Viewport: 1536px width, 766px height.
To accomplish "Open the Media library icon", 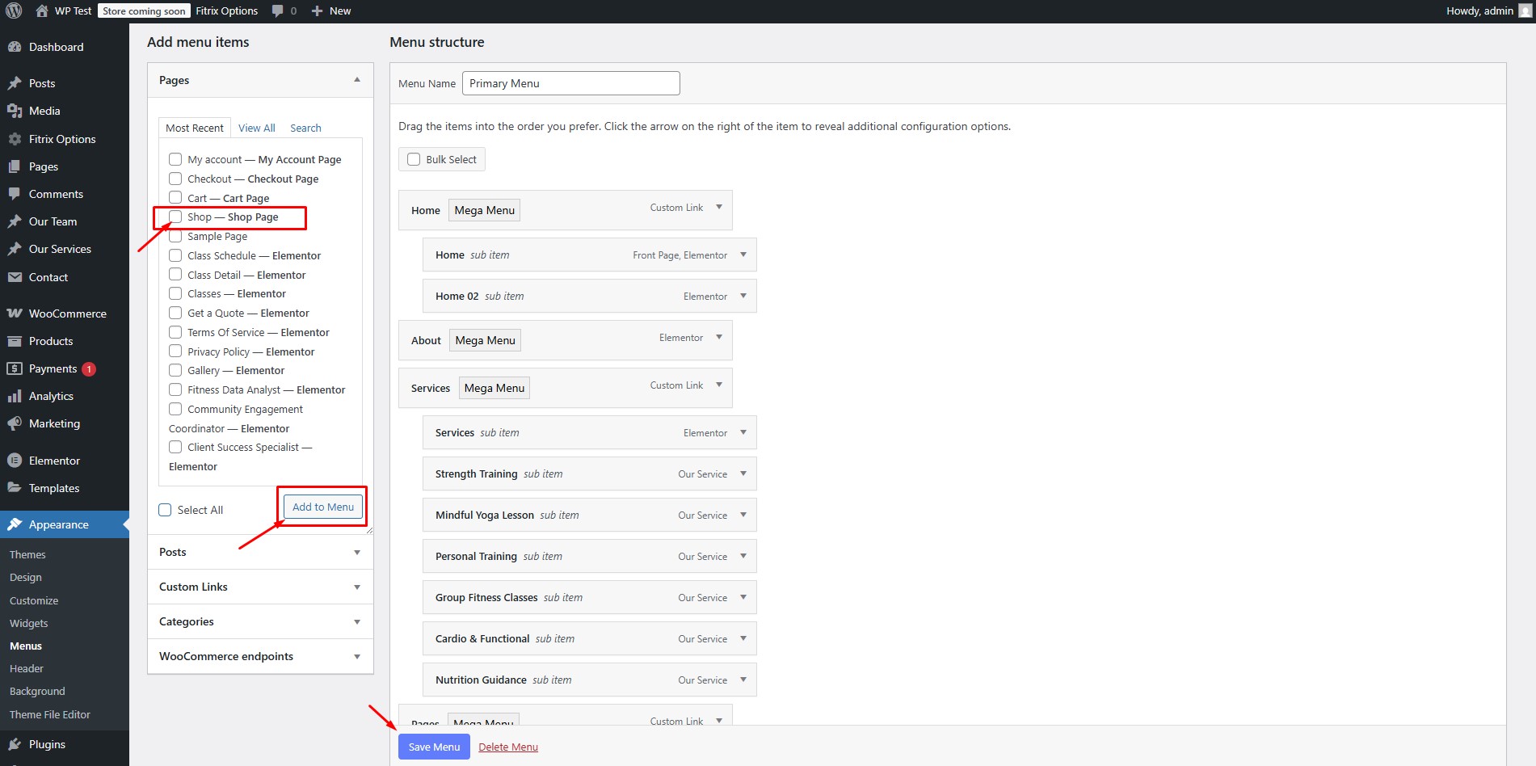I will point(15,111).
